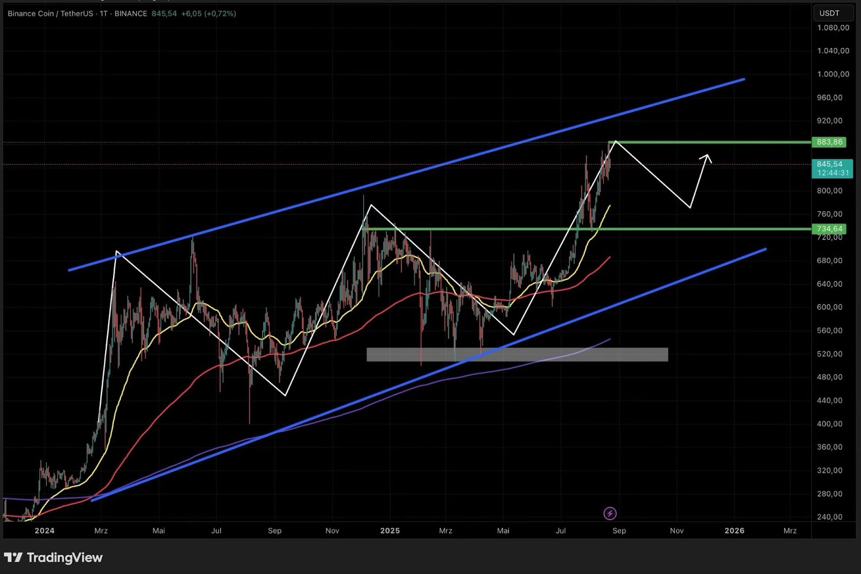The height and width of the screenshot is (574, 861).
Task: Click the Nov label before 2025
Action: click(333, 530)
